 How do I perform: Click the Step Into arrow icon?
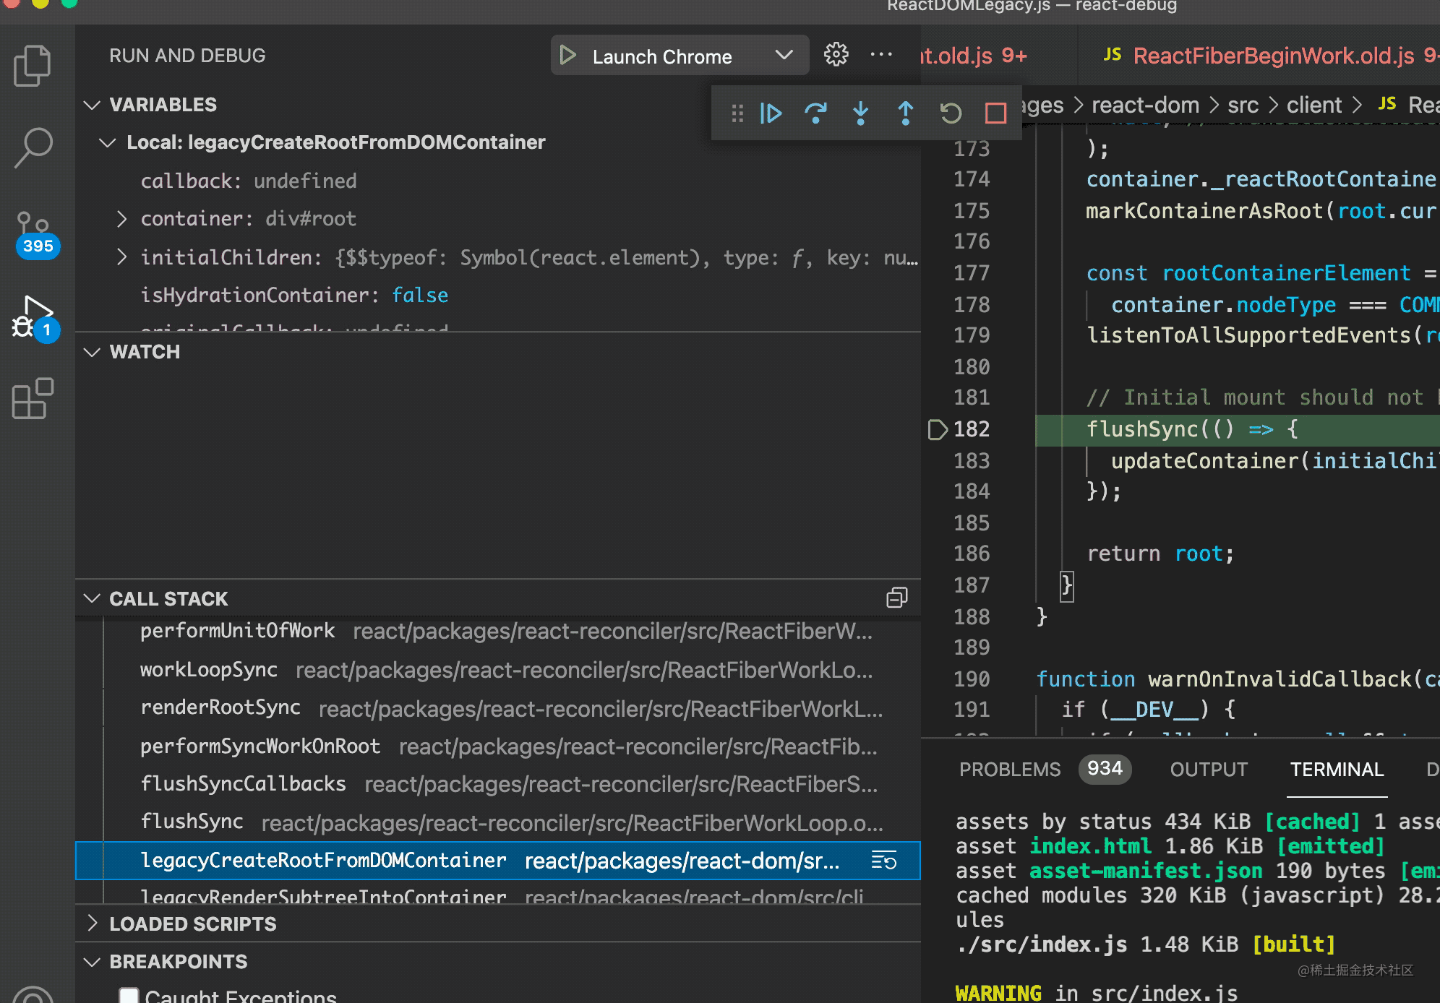click(x=860, y=113)
